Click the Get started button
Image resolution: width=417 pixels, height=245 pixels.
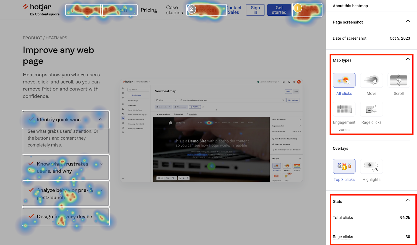click(x=279, y=10)
